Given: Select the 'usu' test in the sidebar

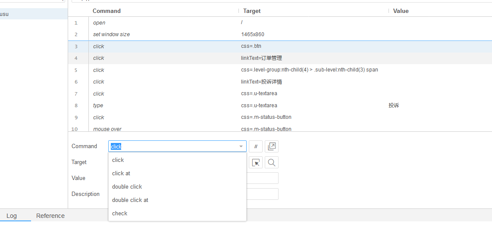Looking at the screenshot, I should click(34, 14).
